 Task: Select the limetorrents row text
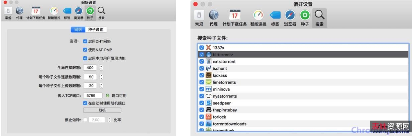pos(224,82)
